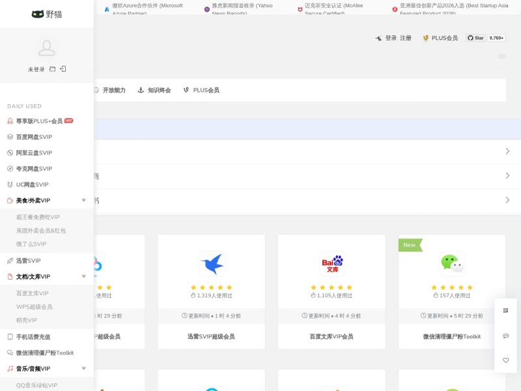Viewport: 521px width, 391px height.
Task: Collapse the 文档/文库VIP menu chevron
Action: click(84, 276)
